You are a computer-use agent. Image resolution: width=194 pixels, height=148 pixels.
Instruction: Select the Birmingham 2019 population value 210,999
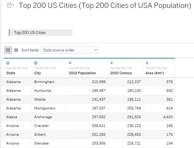coord(99,82)
